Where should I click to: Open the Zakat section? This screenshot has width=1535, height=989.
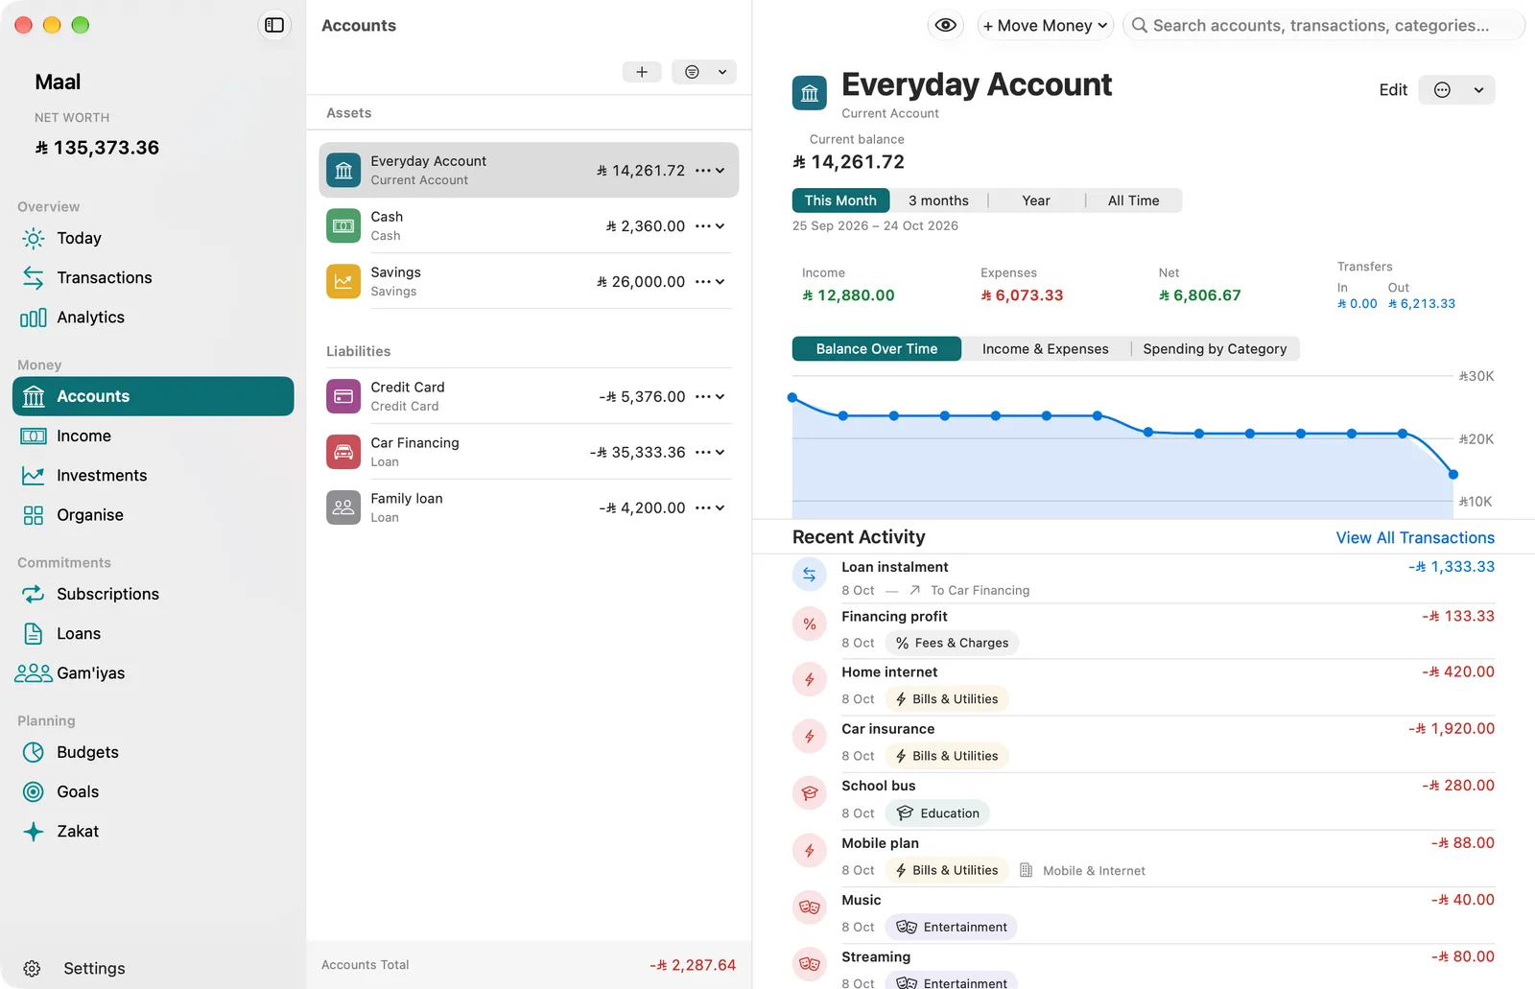click(x=153, y=832)
